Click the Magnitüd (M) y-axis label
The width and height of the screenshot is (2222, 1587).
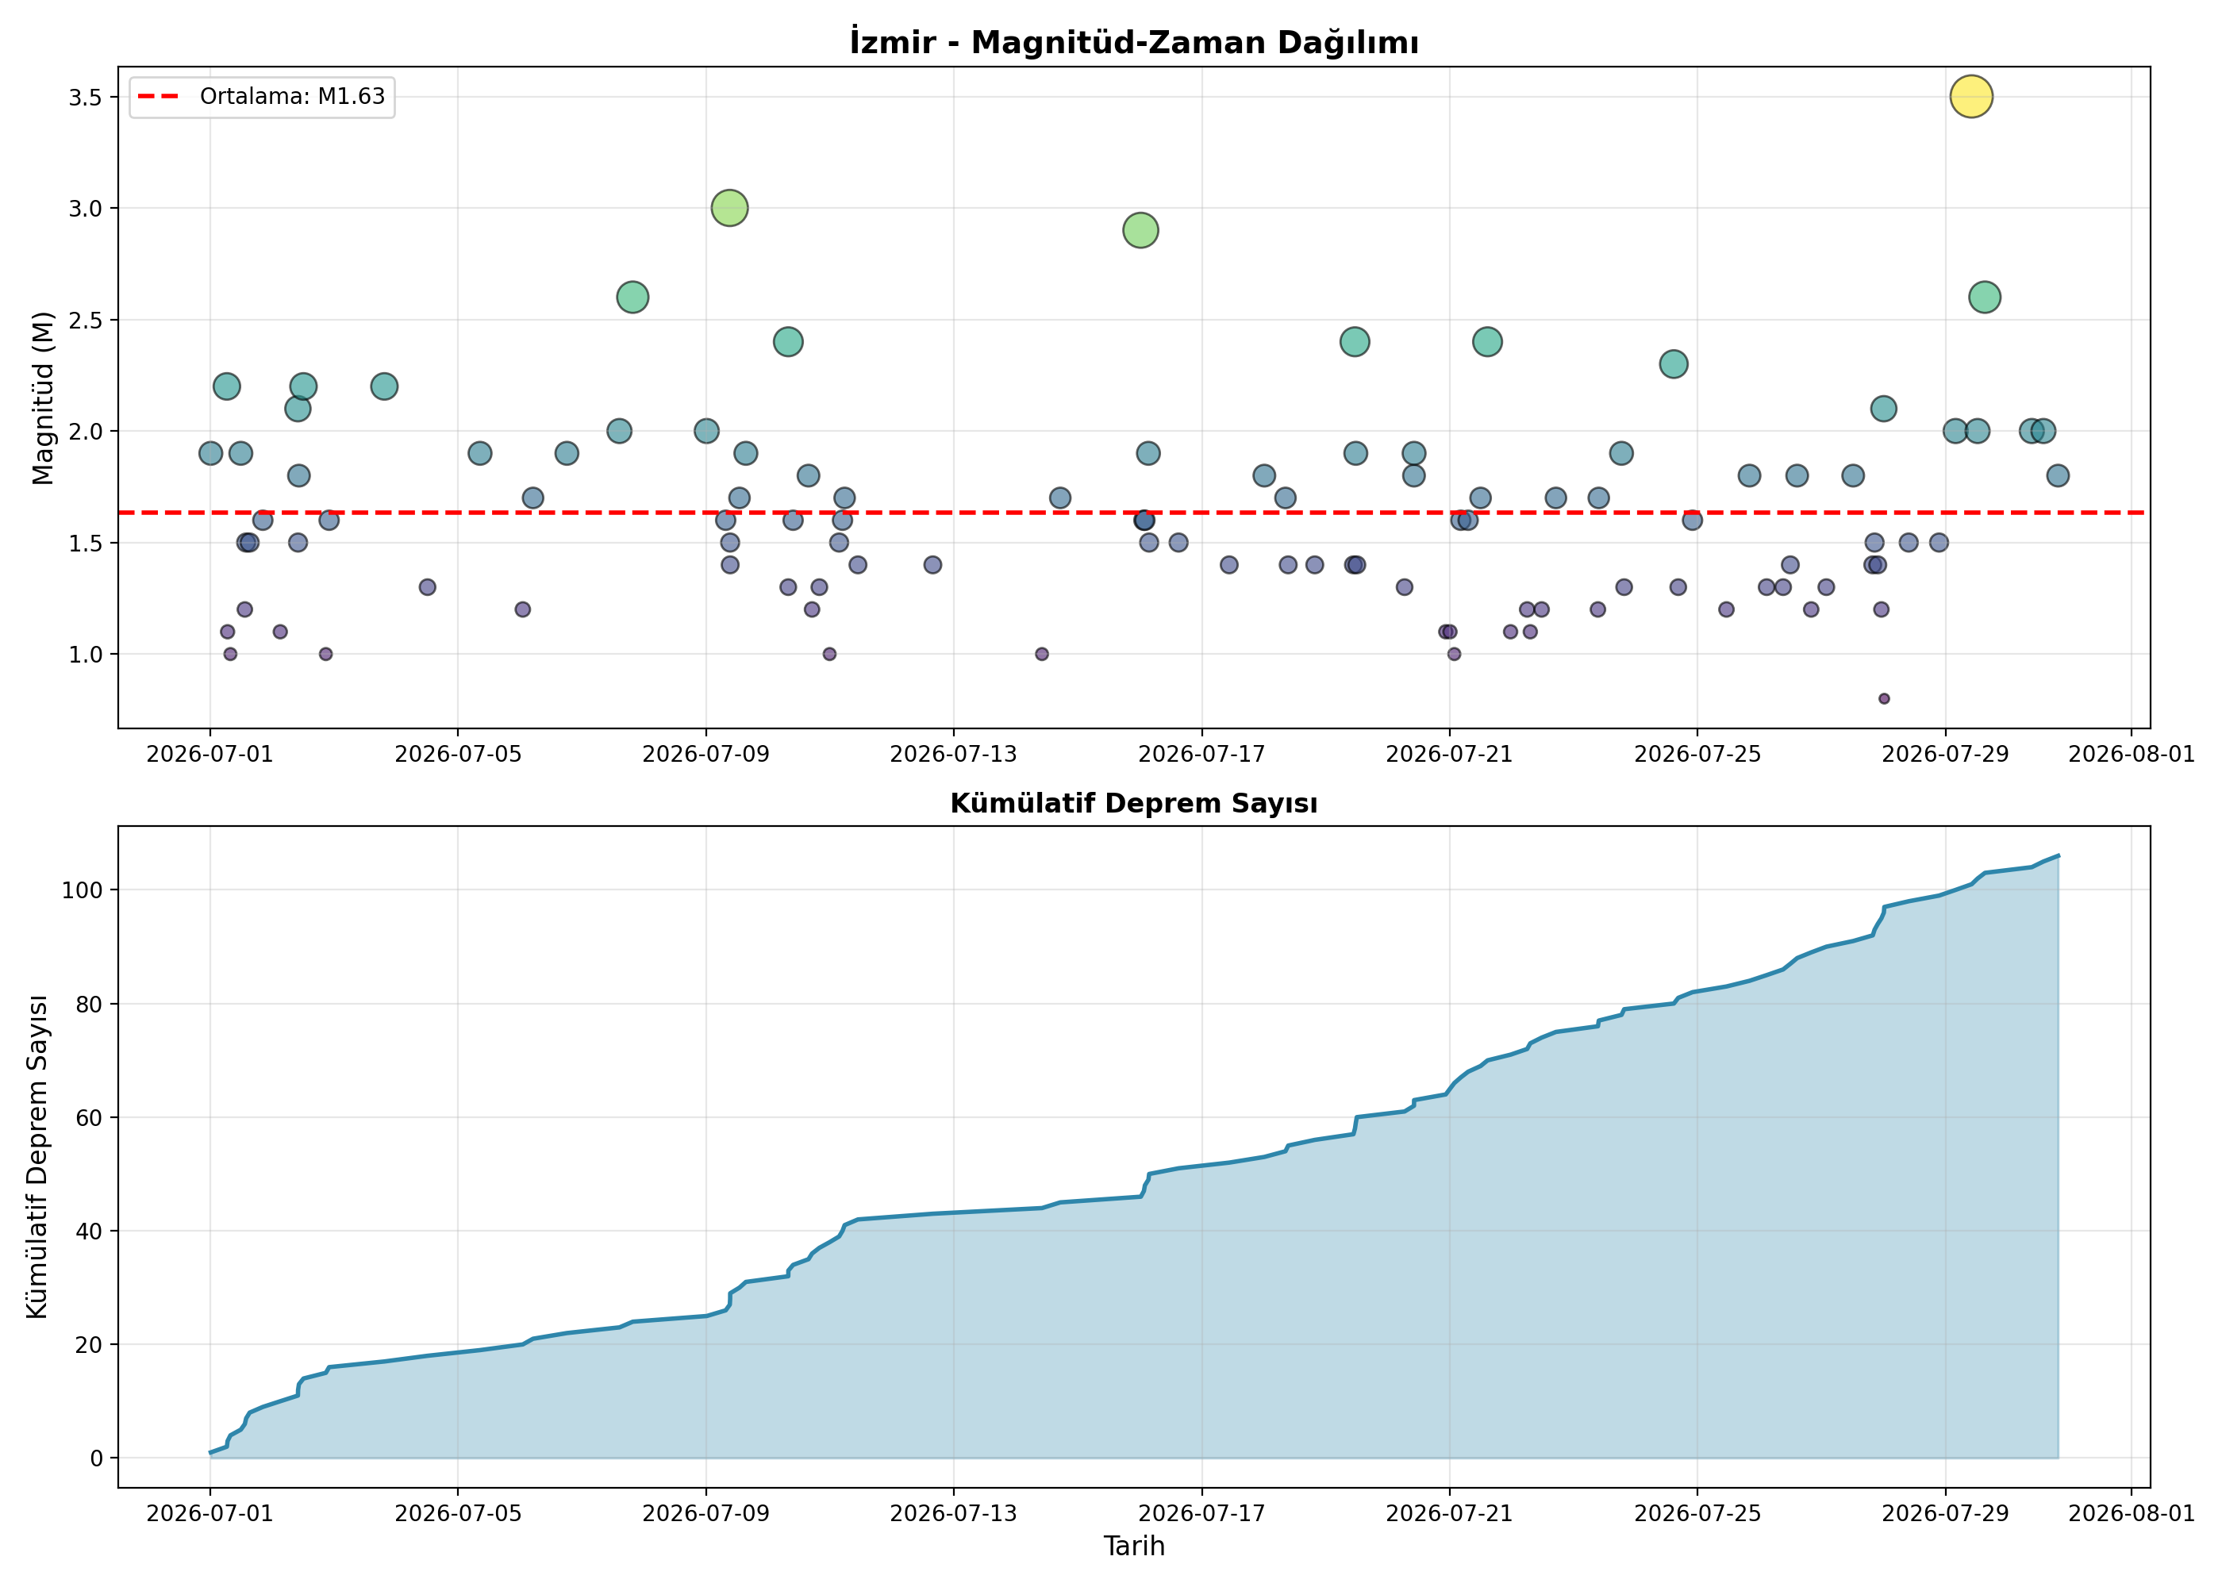(x=42, y=398)
